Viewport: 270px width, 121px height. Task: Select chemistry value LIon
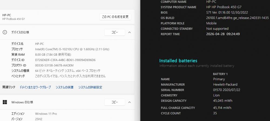[x=216, y=95]
